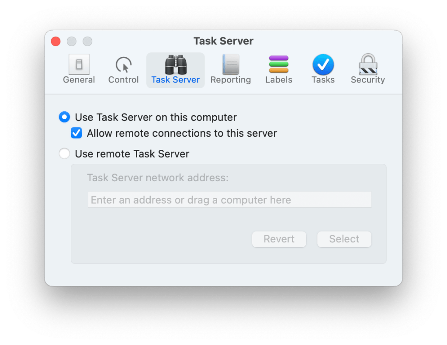Close the Task Server preferences window
Viewport: 447px width, 345px height.
click(x=56, y=41)
